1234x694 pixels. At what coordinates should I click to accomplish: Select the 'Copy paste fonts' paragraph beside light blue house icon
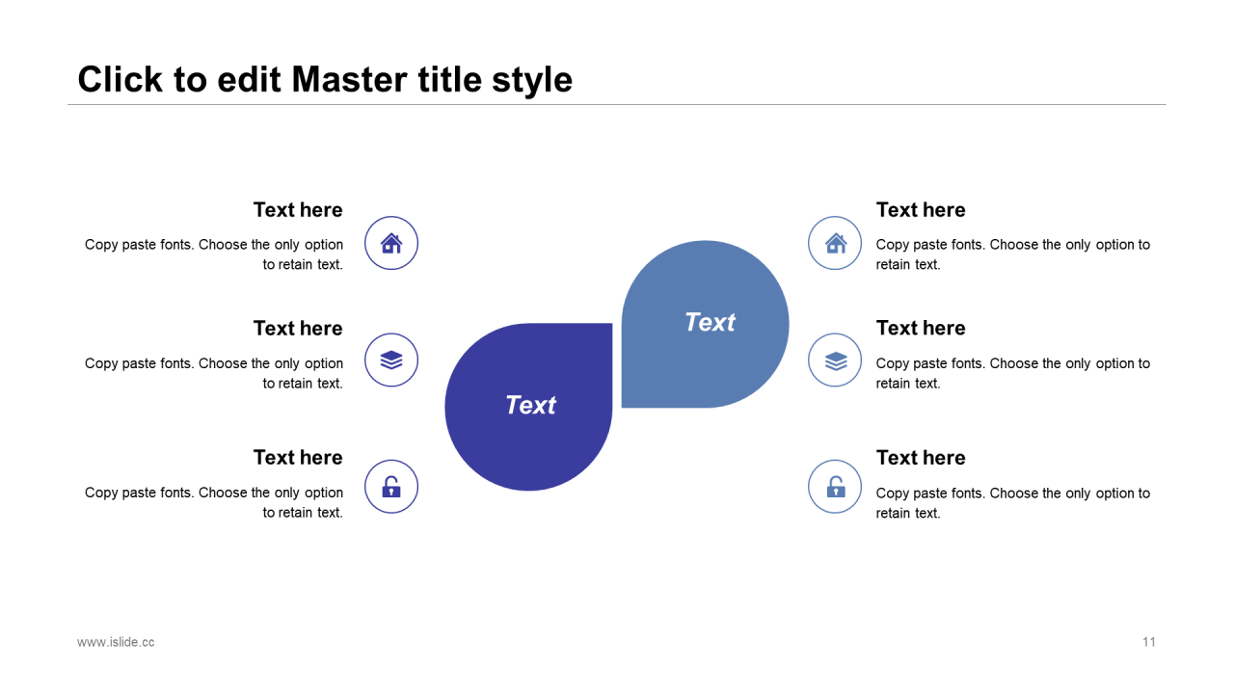tap(1013, 254)
